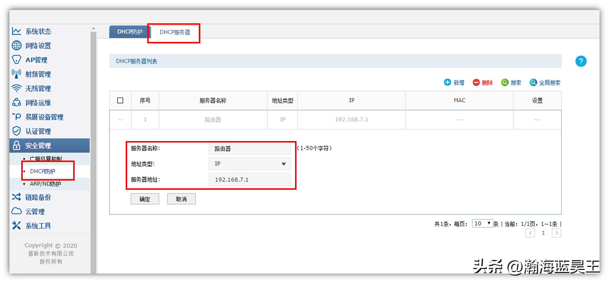This screenshot has width=609, height=283.
Task: Open AP管理 from the sidebar
Action: 35,60
